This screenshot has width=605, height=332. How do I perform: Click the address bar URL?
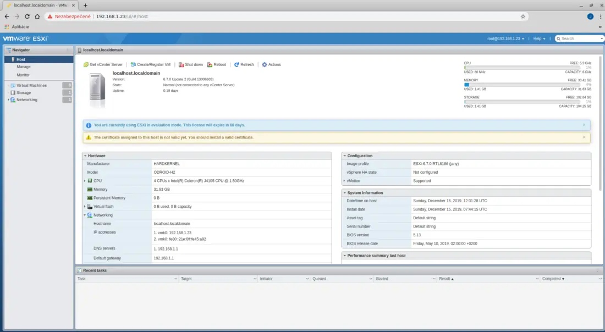pyautogui.click(x=122, y=16)
